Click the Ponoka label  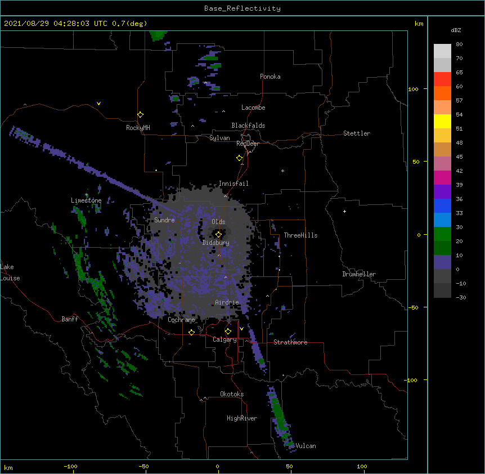pos(270,77)
